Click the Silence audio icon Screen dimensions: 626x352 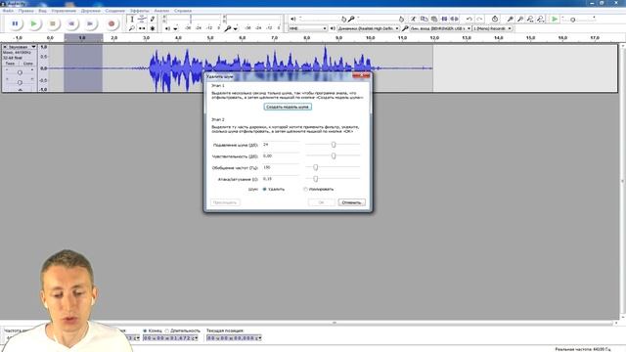tap(454, 19)
